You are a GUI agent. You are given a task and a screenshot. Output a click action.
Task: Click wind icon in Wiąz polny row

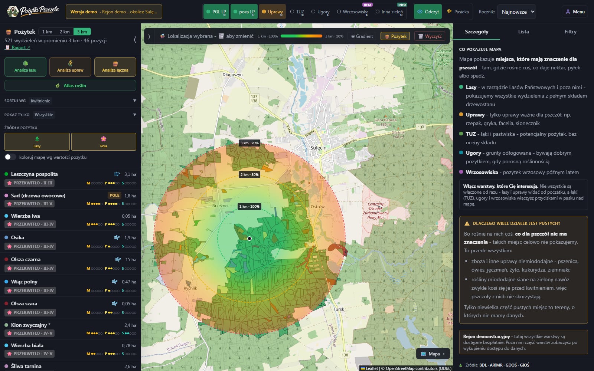point(115,282)
